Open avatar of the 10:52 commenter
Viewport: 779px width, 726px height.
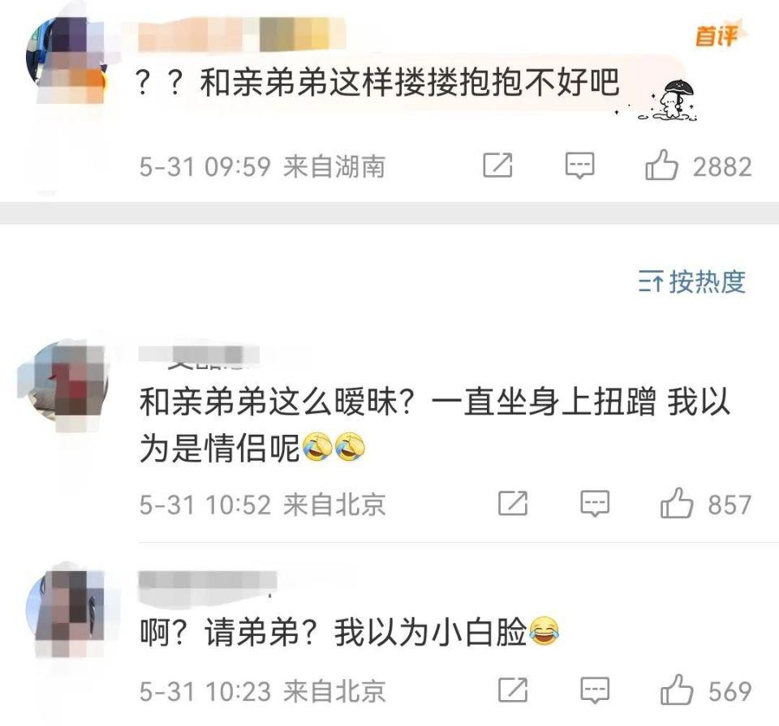click(63, 384)
